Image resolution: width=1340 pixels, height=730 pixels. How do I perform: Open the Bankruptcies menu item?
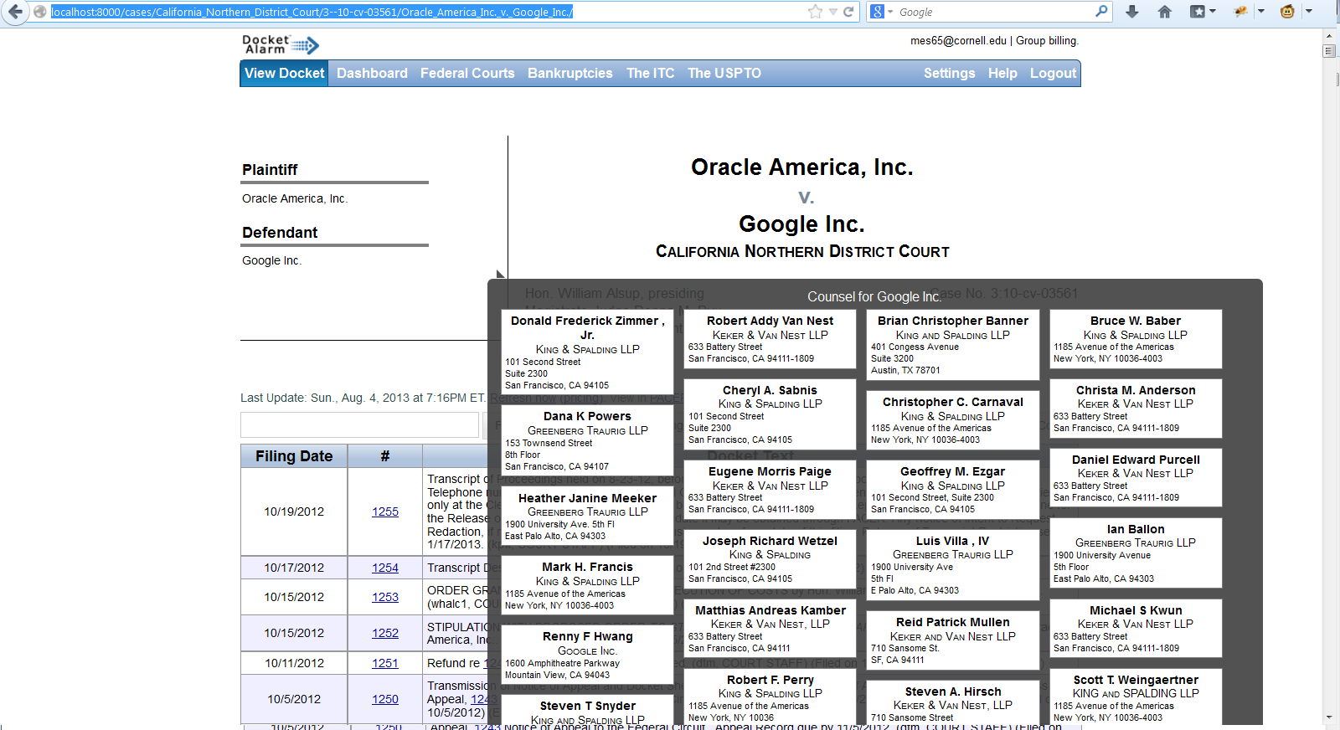(x=569, y=74)
